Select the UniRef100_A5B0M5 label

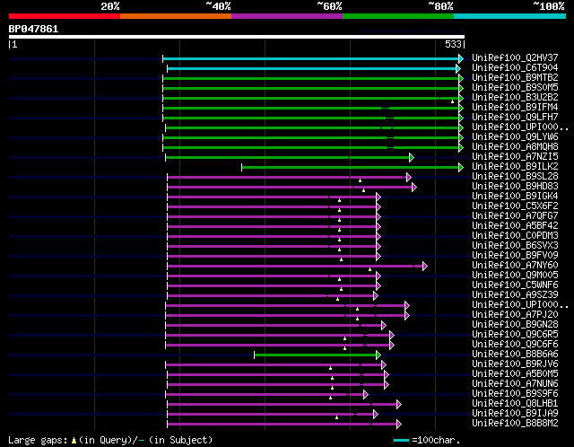pos(515,374)
